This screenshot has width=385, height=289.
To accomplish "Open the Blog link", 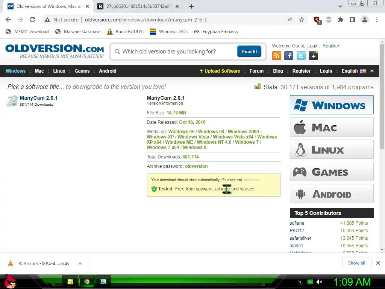I will [x=278, y=71].
